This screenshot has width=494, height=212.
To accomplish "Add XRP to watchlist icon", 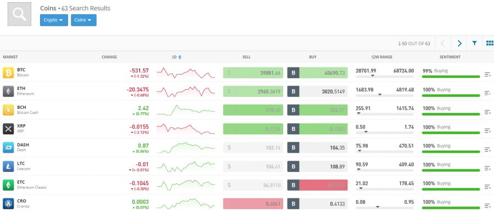I will pos(488,130).
